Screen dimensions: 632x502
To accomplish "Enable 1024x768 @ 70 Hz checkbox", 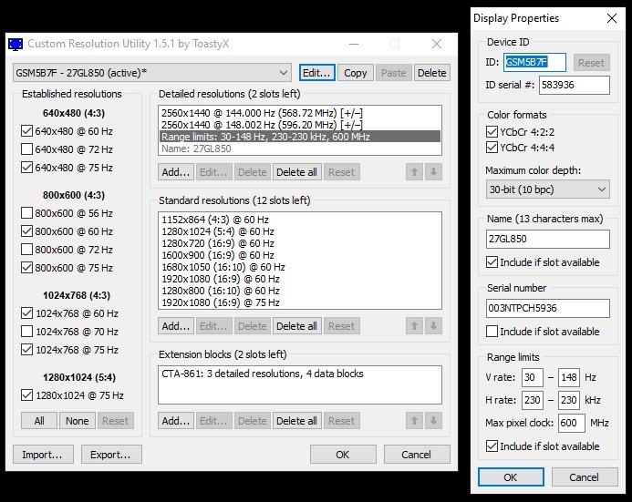I will click(x=26, y=332).
